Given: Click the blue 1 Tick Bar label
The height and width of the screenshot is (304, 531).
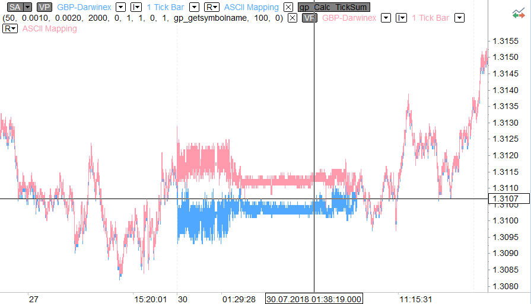Looking at the screenshot, I should click(166, 7).
